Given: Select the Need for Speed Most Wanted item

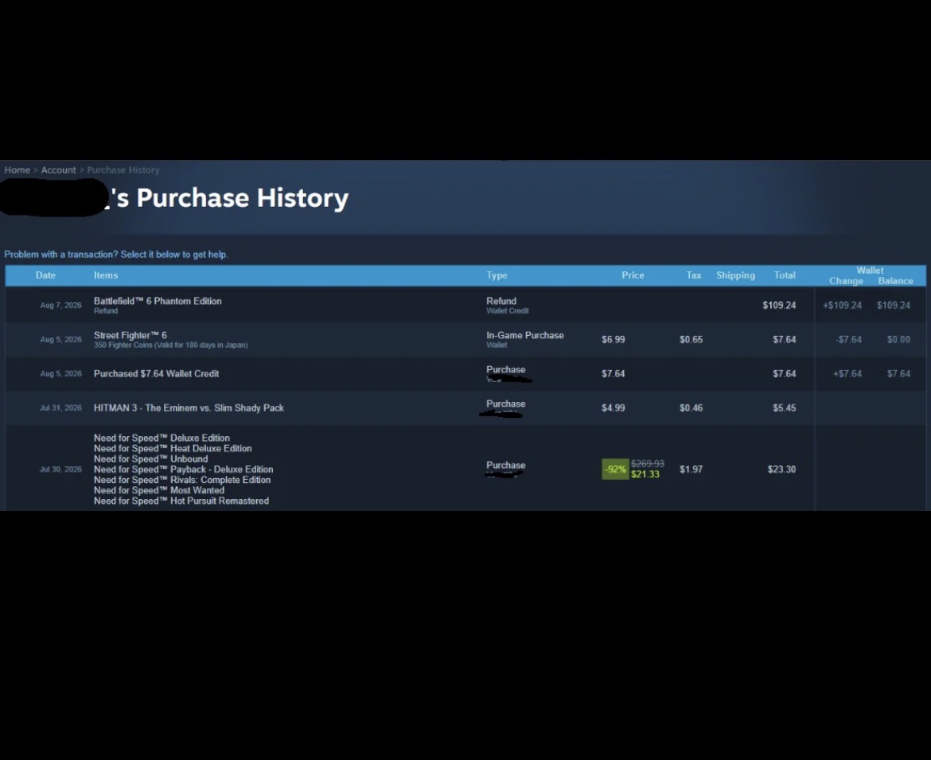Looking at the screenshot, I should [x=159, y=490].
